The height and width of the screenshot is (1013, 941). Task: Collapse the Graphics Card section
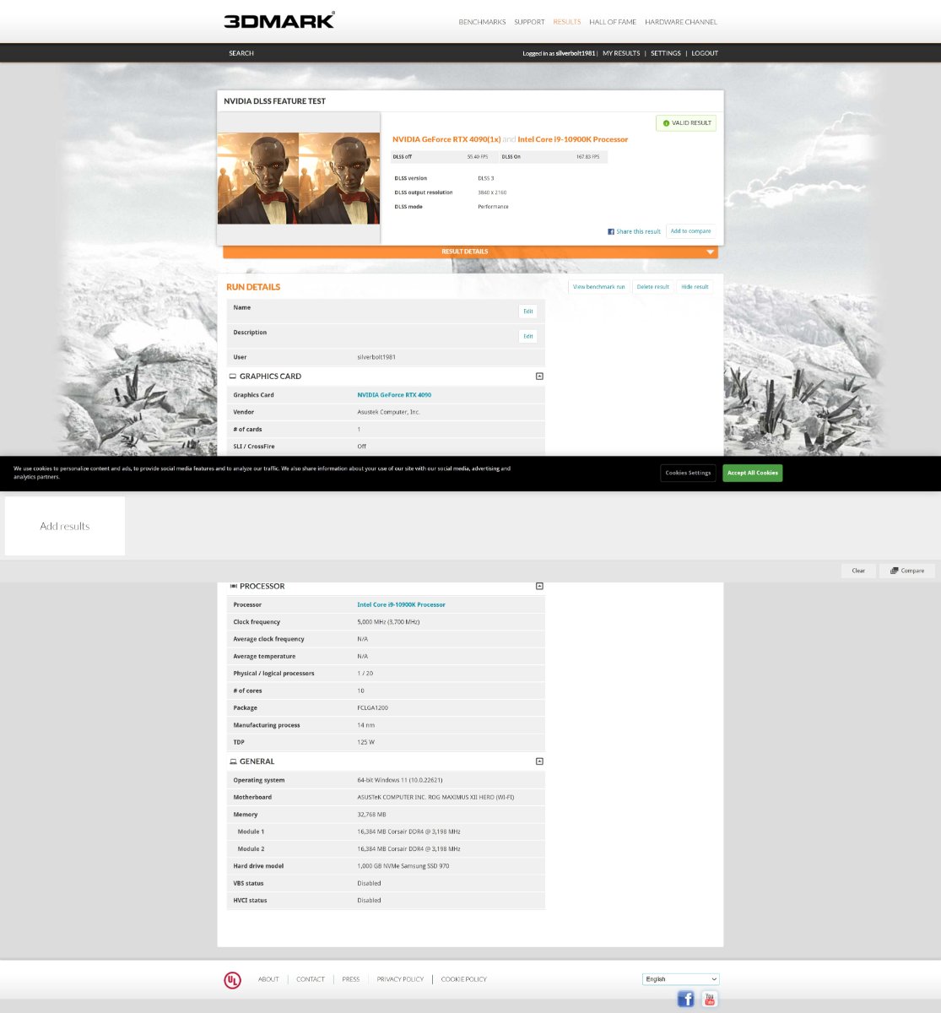pyautogui.click(x=539, y=376)
